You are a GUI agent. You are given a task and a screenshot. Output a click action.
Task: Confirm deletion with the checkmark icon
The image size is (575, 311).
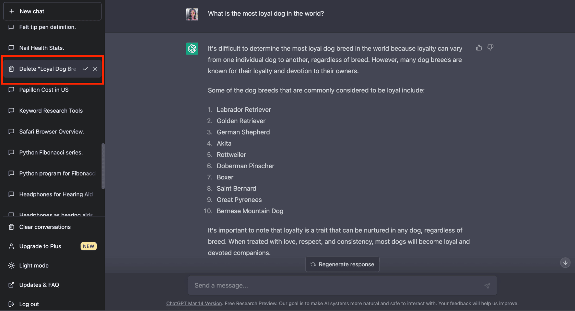click(x=85, y=69)
